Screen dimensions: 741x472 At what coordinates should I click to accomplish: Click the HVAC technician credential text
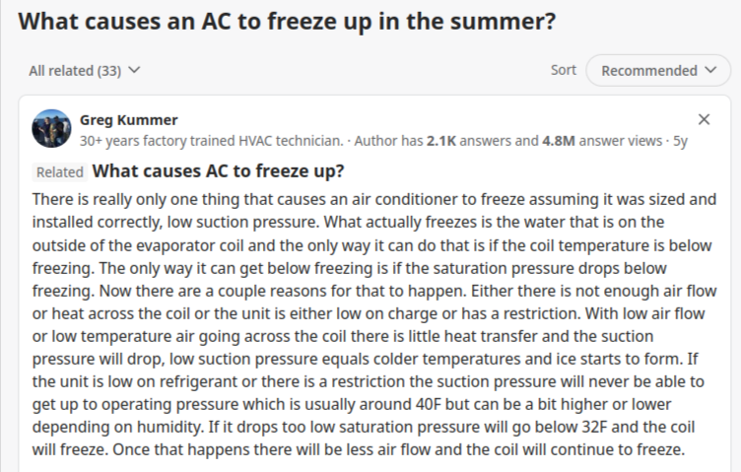(211, 141)
